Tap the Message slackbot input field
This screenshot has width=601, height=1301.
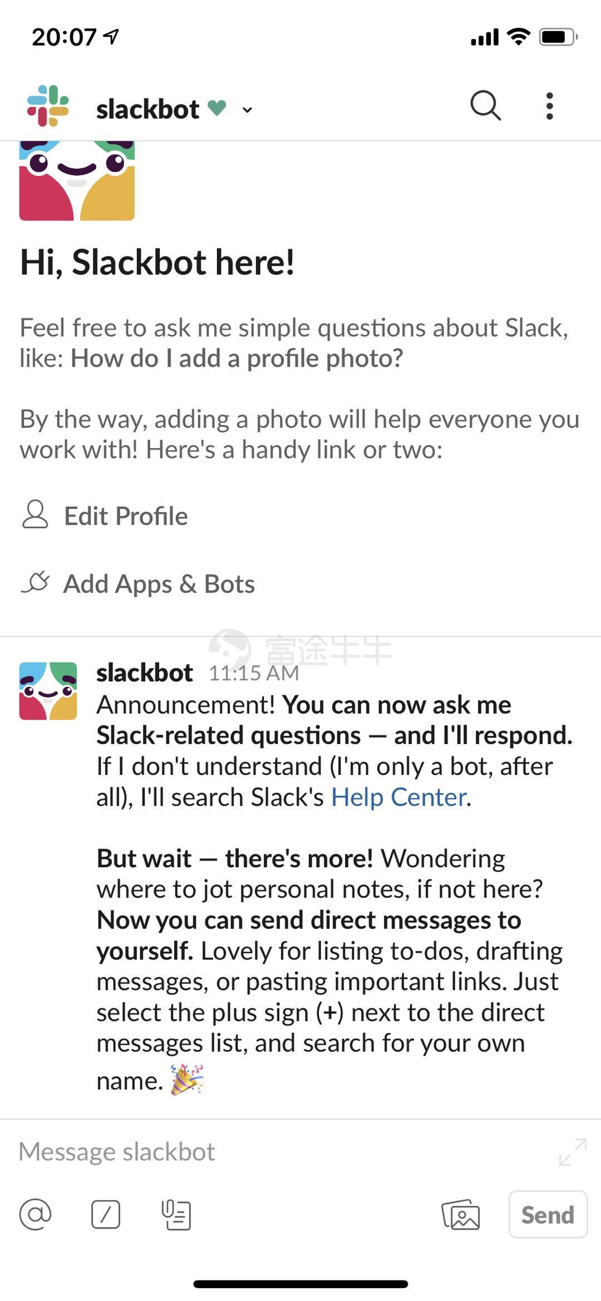(278, 1151)
